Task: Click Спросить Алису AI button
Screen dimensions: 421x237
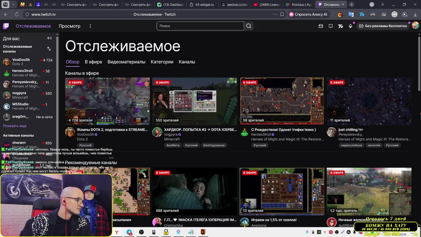Action: click(308, 14)
